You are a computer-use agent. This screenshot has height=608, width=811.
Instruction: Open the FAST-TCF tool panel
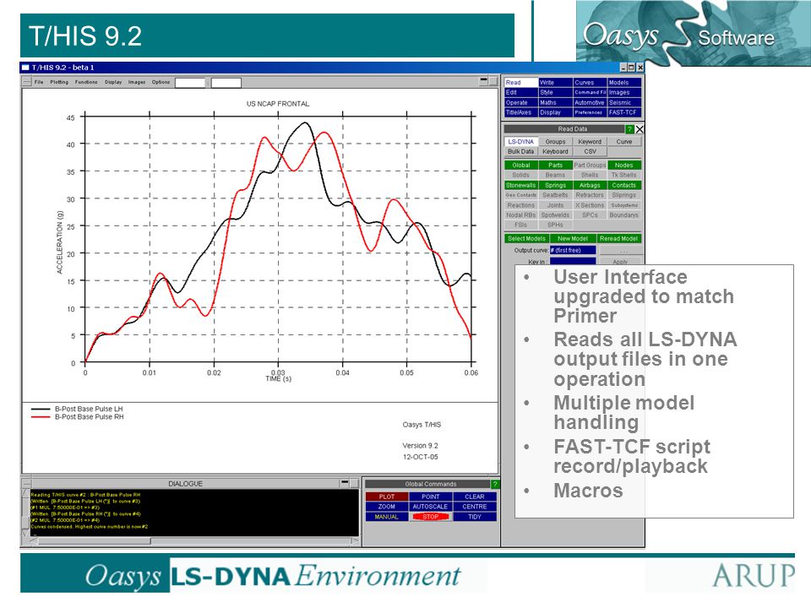point(623,112)
